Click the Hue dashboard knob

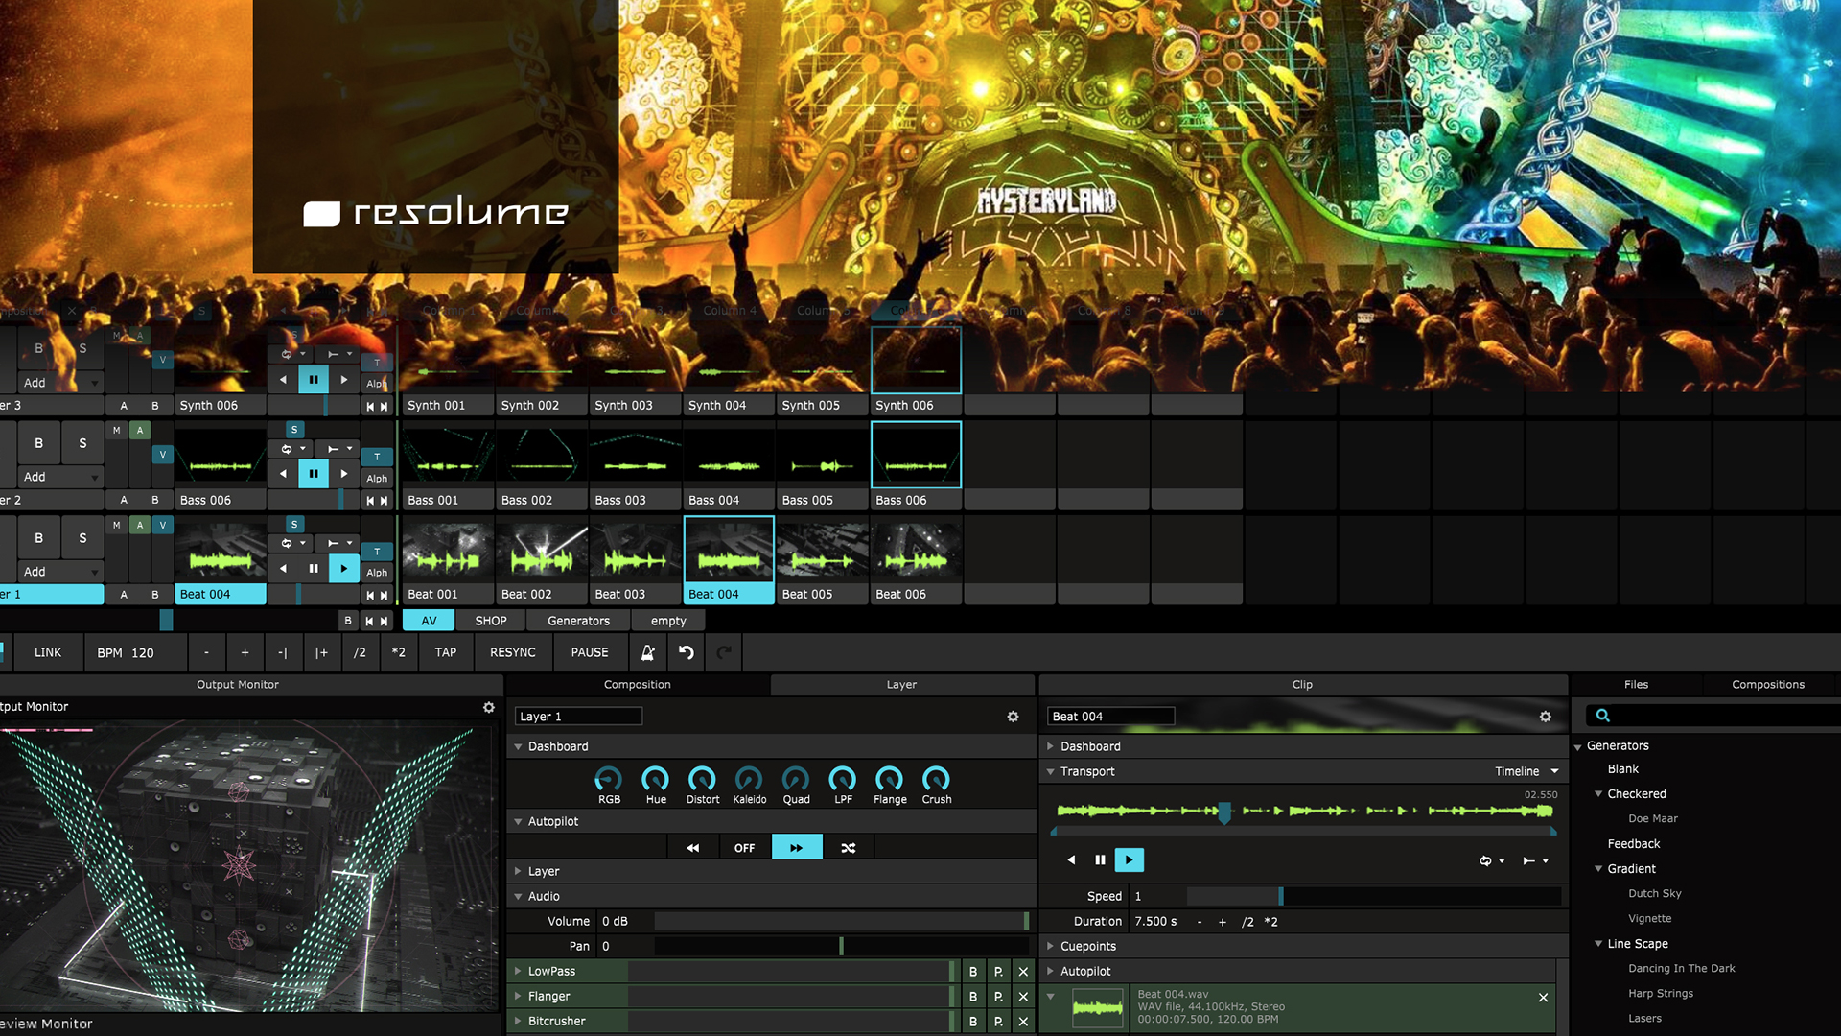tap(655, 780)
